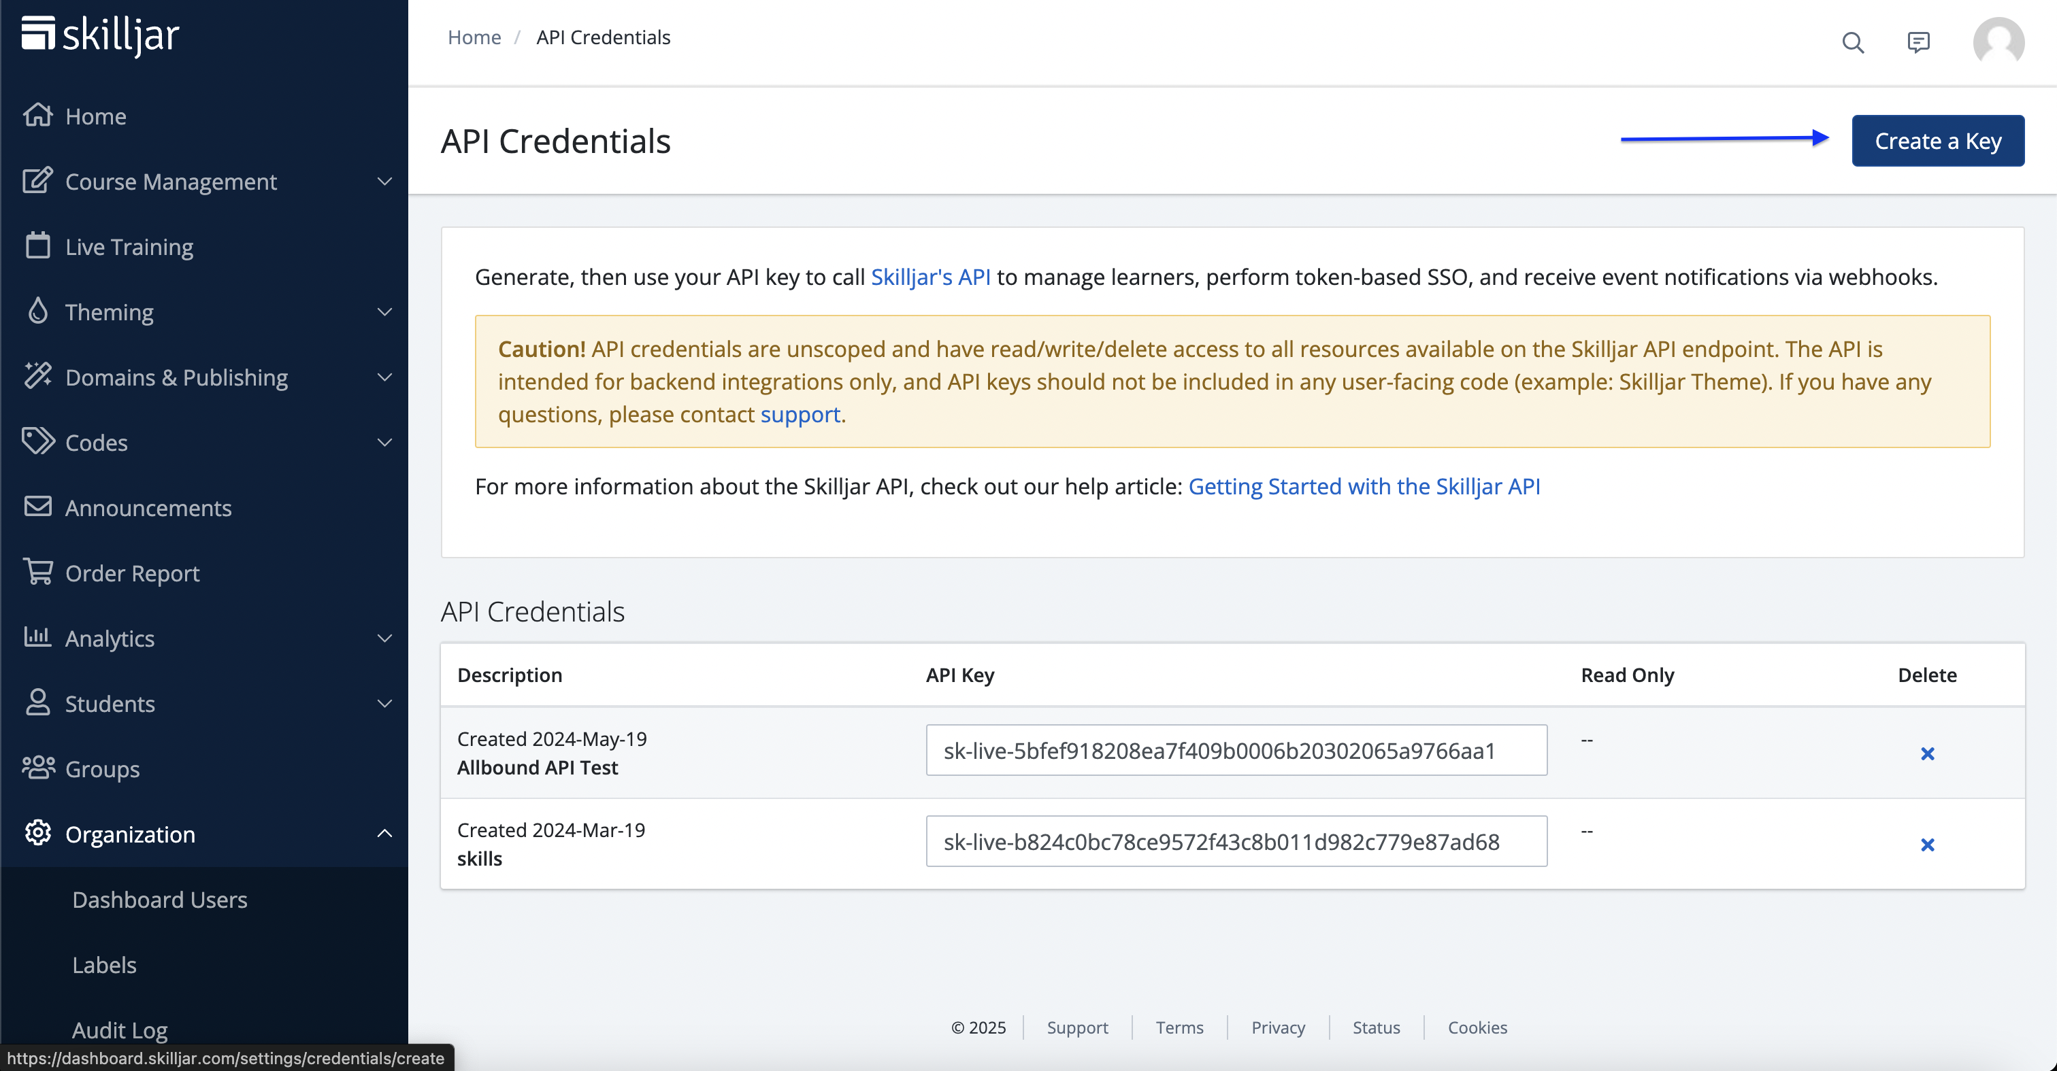Expand the Students chevron
This screenshot has height=1071, width=2057.
(384, 704)
